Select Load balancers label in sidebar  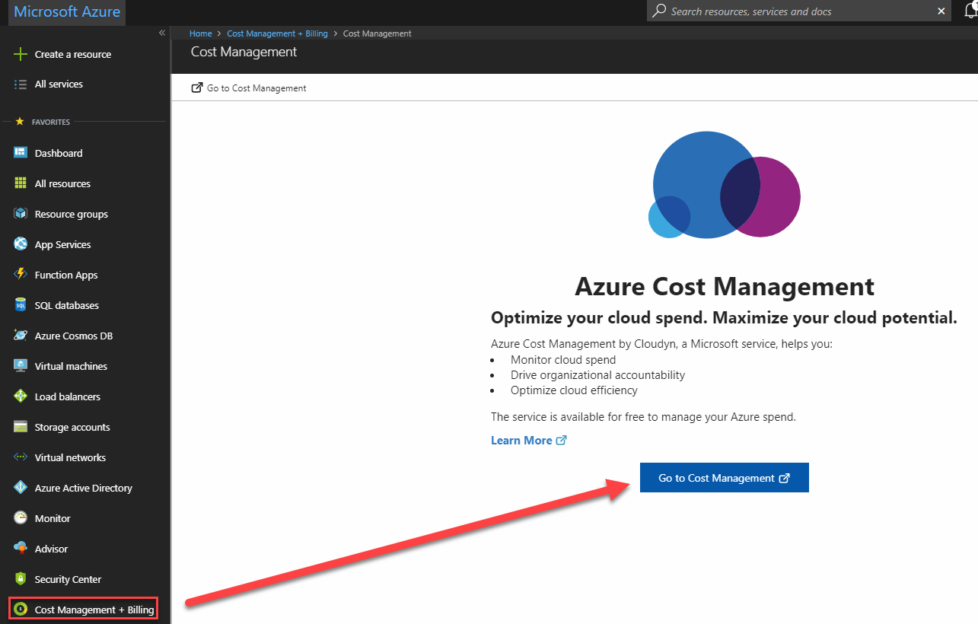tap(68, 396)
